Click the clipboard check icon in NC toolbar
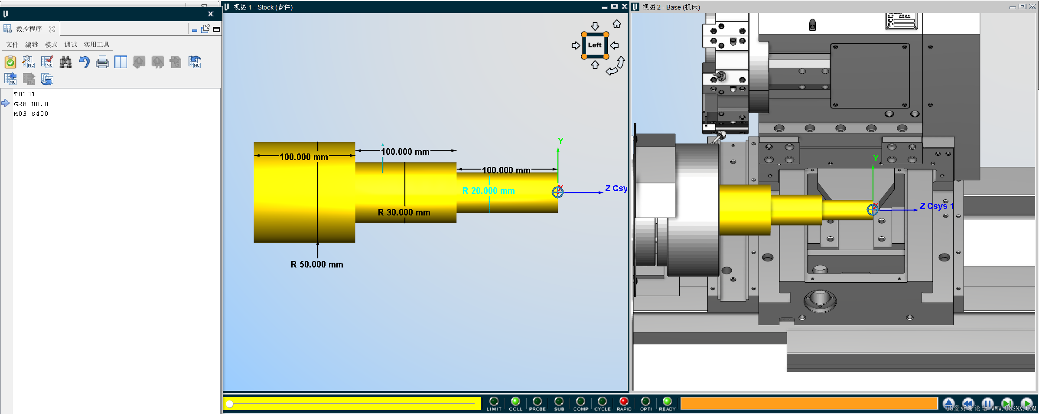The height and width of the screenshot is (414, 1039). pyautogui.click(x=10, y=62)
